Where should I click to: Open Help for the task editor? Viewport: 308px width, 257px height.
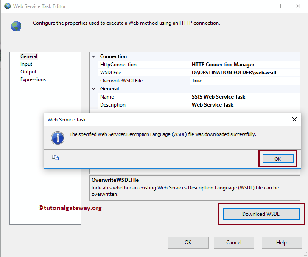(x=281, y=243)
